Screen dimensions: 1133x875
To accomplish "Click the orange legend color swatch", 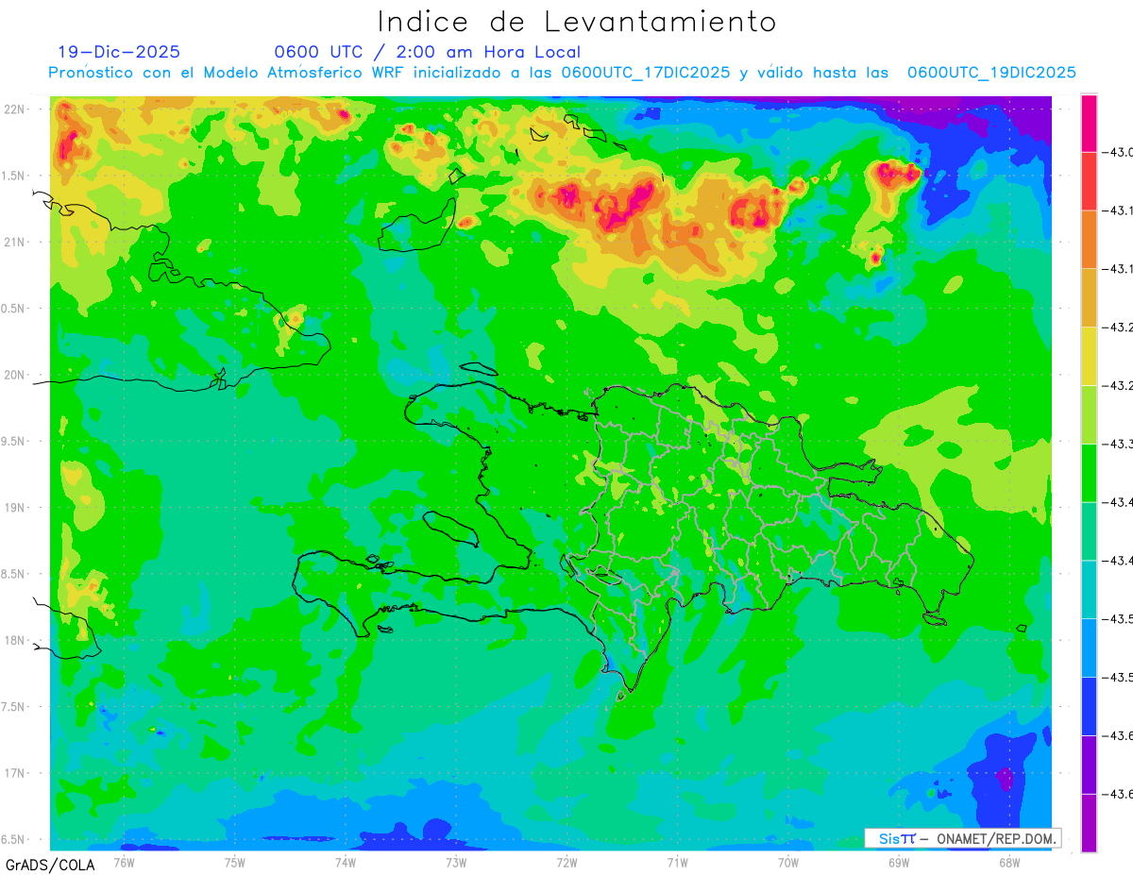I will (1089, 239).
